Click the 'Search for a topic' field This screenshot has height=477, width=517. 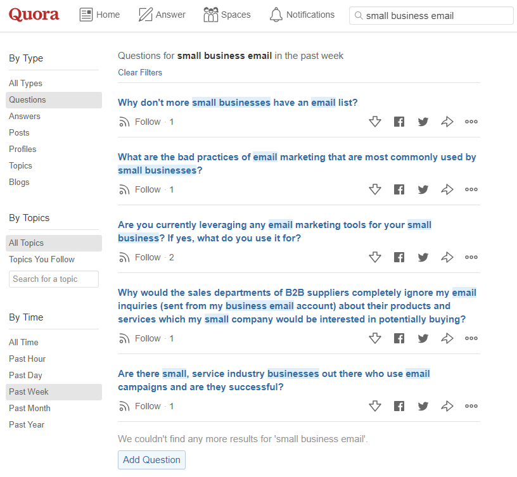[x=54, y=279]
